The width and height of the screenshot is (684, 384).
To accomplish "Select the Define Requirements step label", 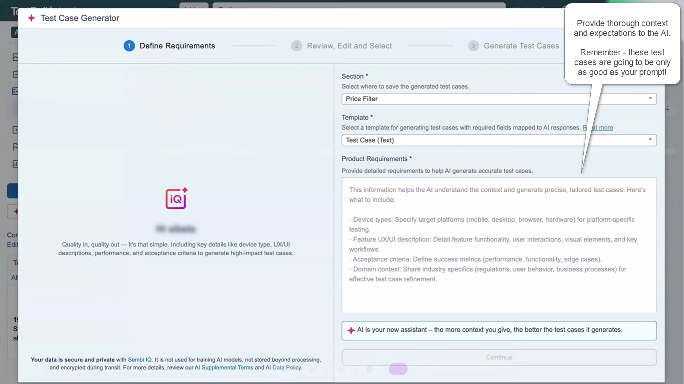I will point(177,46).
